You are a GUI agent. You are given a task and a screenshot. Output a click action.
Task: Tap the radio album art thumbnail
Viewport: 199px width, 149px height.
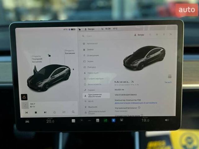25,105
